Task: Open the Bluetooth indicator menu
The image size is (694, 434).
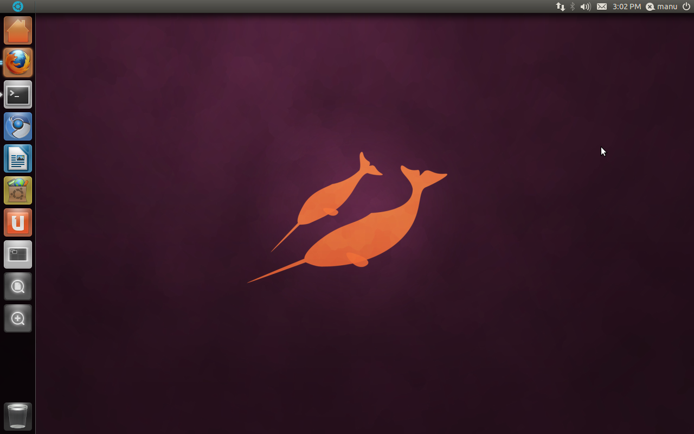Action: [x=573, y=7]
